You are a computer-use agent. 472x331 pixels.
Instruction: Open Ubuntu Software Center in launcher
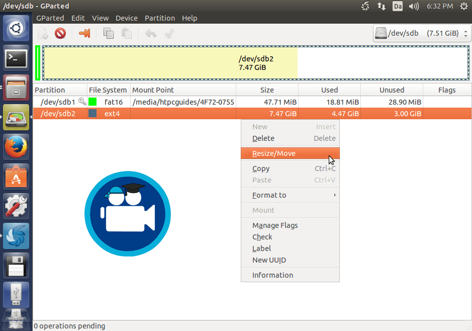(16, 177)
